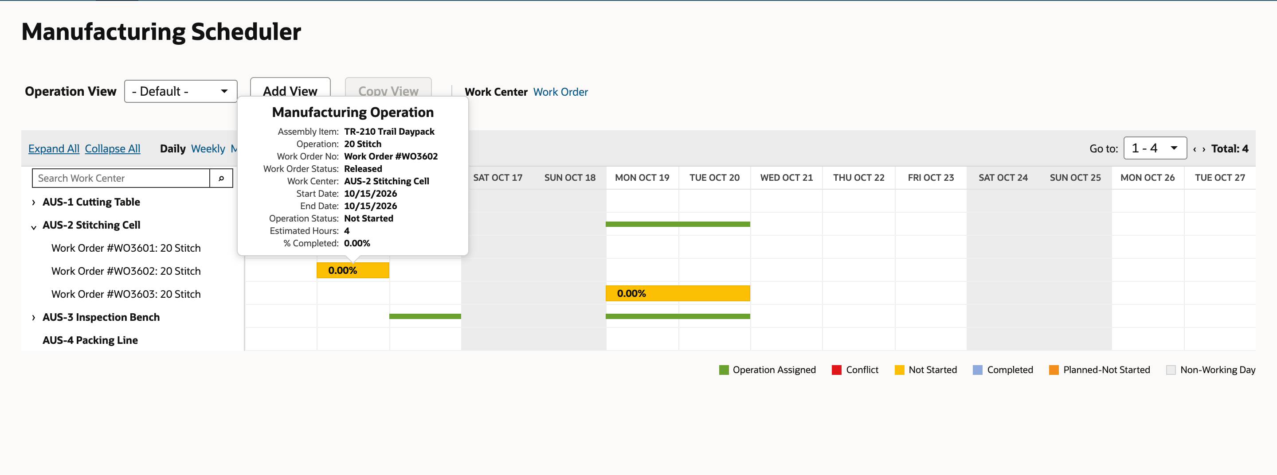
Task: Expand AUS-3 Inspection Bench row
Action: pos(33,318)
